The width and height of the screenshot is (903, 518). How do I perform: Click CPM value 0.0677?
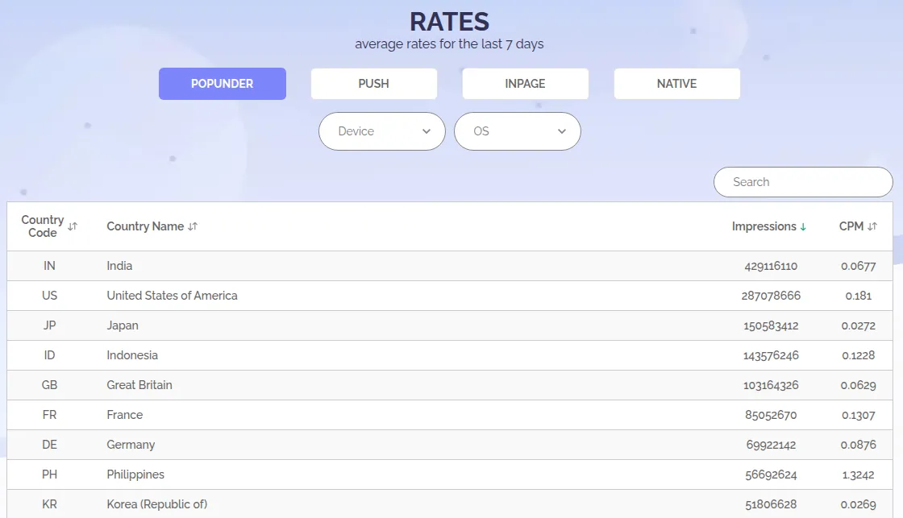[858, 266]
